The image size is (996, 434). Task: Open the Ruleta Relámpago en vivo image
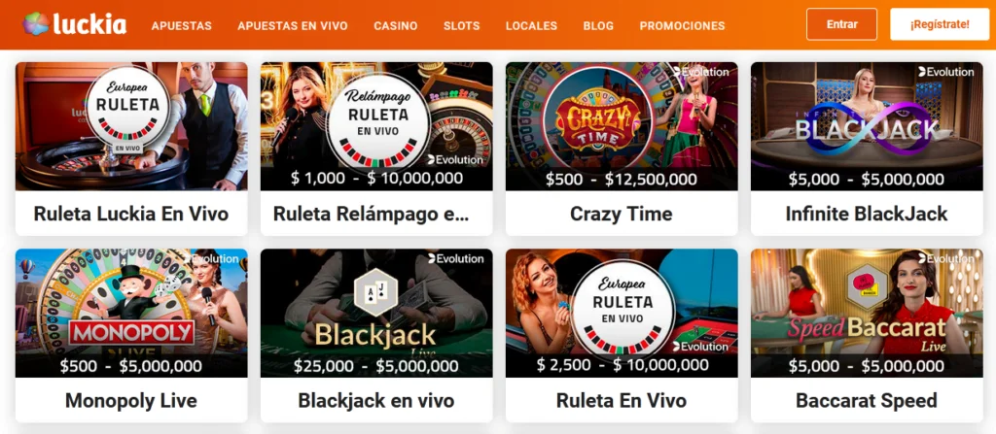tap(376, 126)
